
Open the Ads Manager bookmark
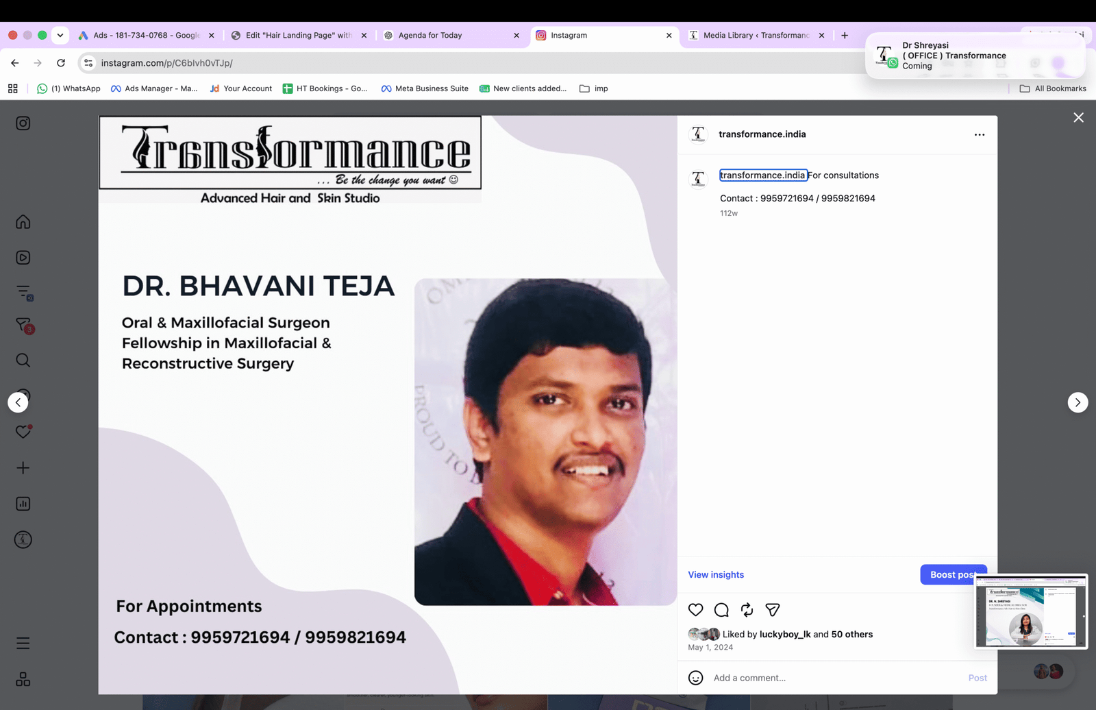(x=154, y=88)
